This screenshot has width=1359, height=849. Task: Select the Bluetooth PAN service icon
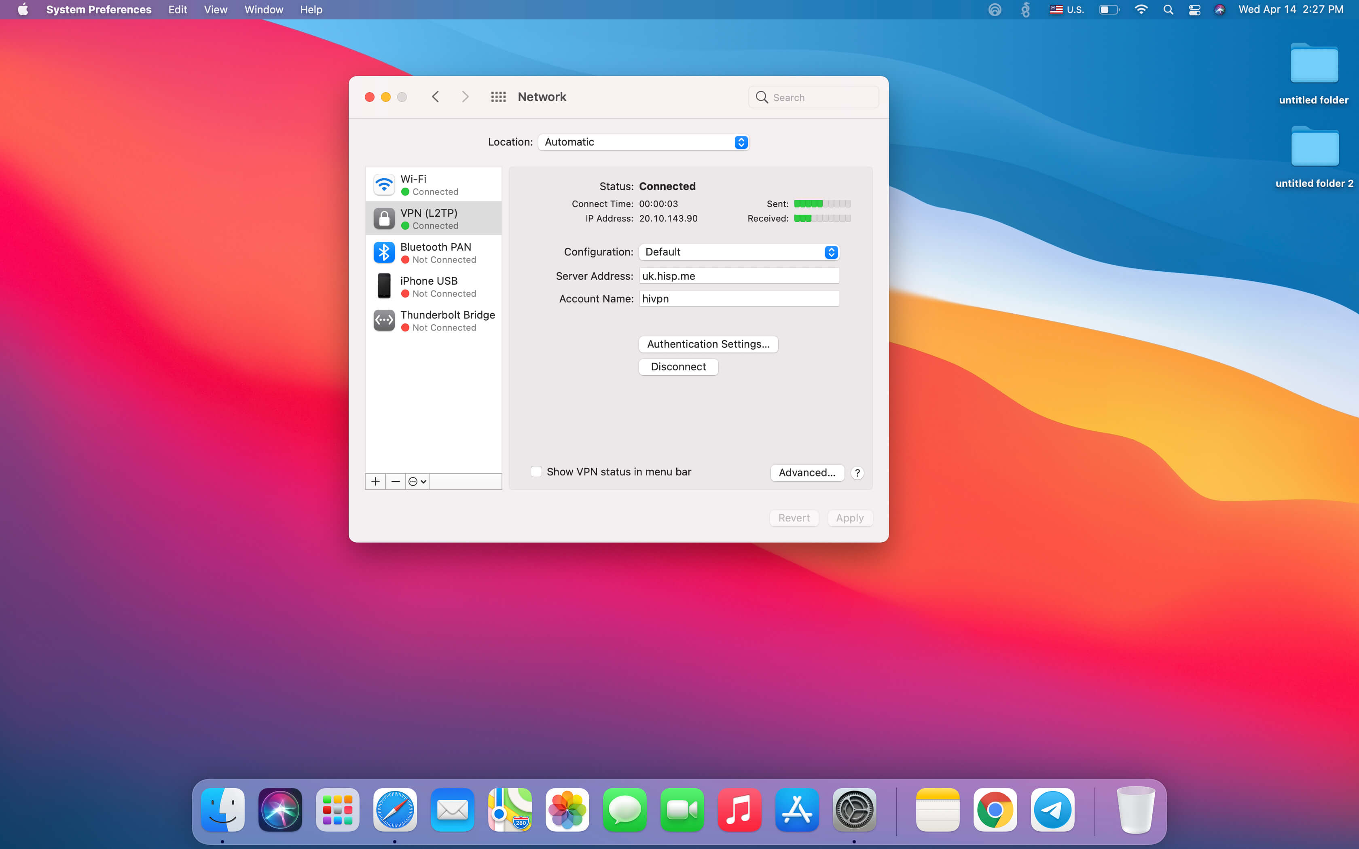(x=384, y=253)
